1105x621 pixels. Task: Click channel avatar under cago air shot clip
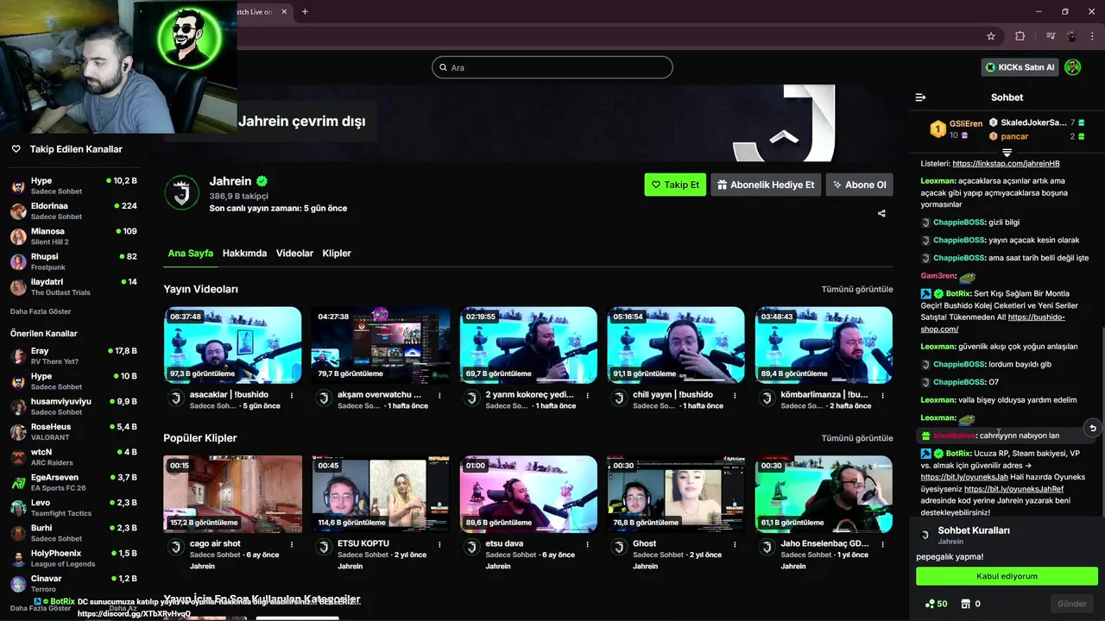point(176,548)
